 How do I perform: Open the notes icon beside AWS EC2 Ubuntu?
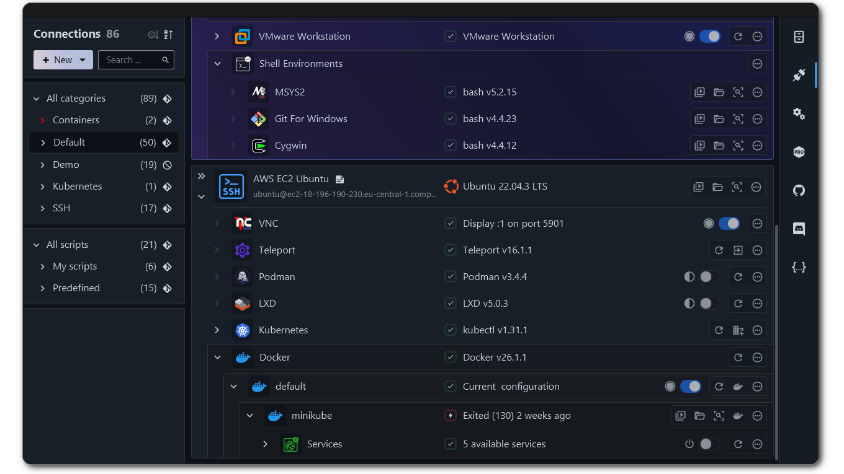[339, 179]
